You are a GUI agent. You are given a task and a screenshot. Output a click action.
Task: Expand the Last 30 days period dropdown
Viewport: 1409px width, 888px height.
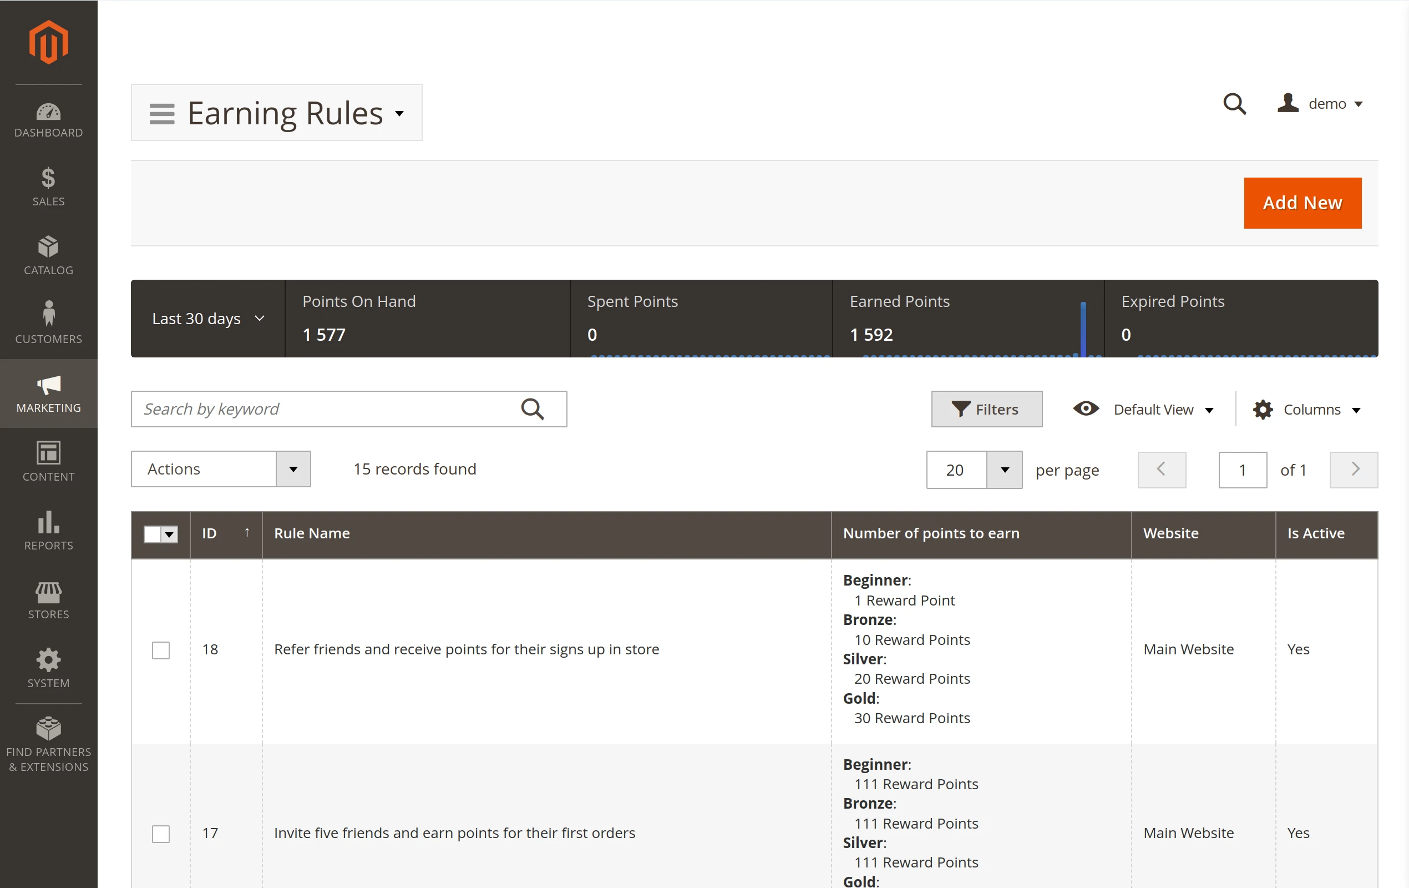[207, 319]
